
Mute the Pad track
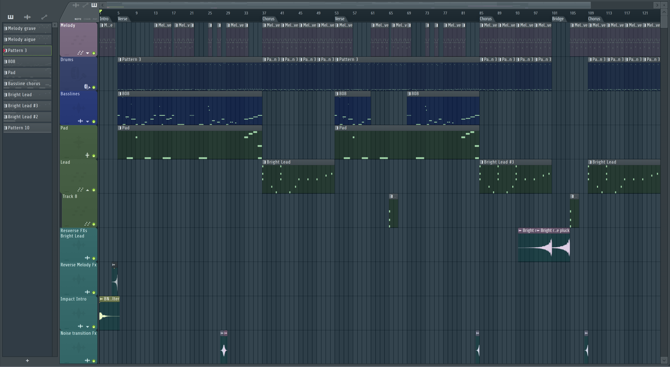pyautogui.click(x=94, y=156)
